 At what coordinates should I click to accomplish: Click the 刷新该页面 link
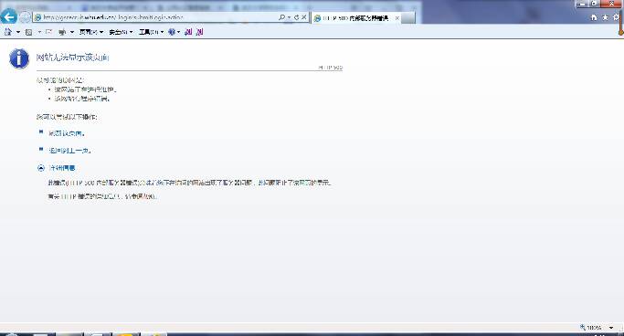click(66, 133)
